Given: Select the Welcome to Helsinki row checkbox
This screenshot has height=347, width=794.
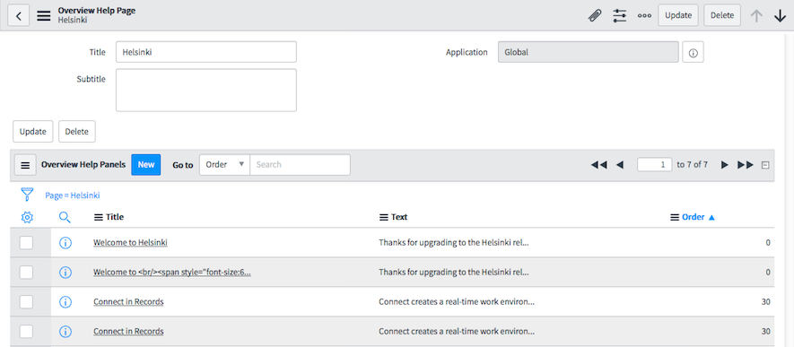Looking at the screenshot, I should click(x=26, y=243).
